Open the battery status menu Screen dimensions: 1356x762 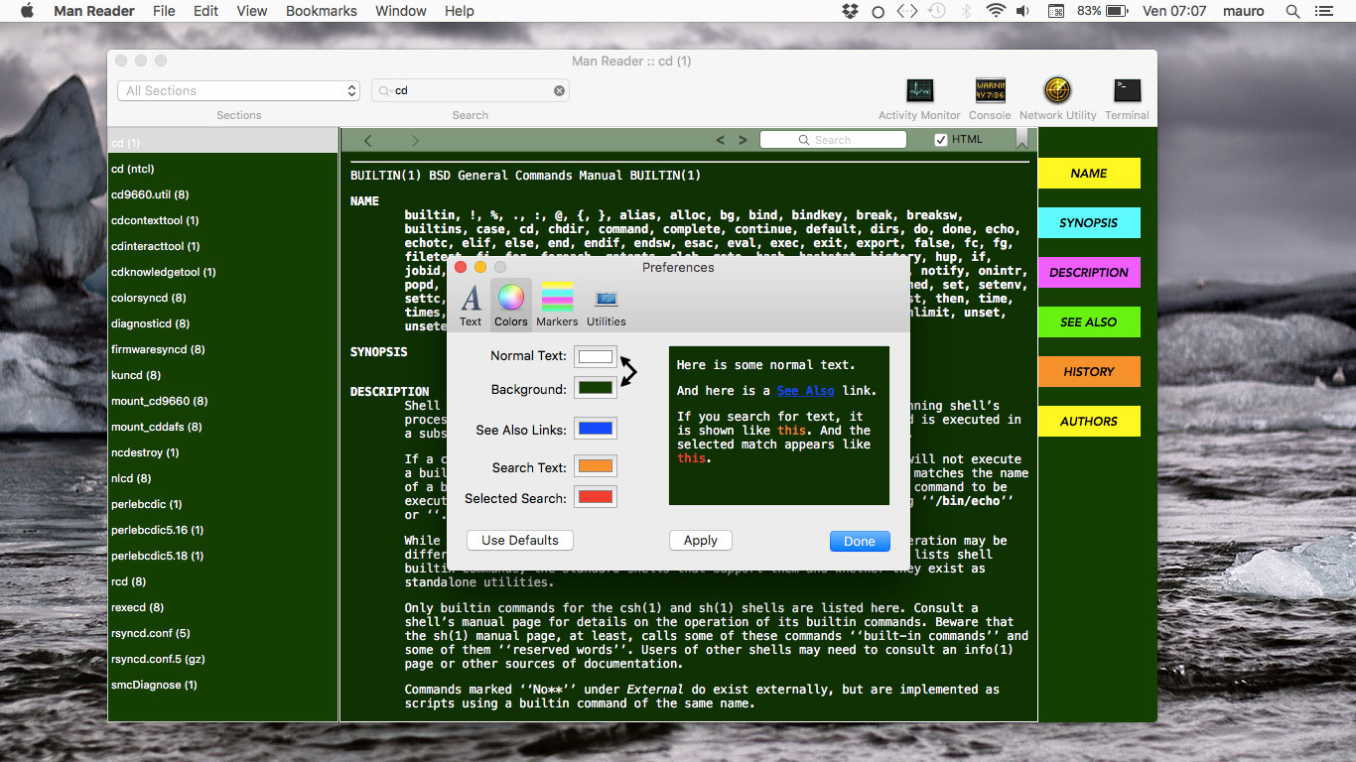coord(1102,11)
